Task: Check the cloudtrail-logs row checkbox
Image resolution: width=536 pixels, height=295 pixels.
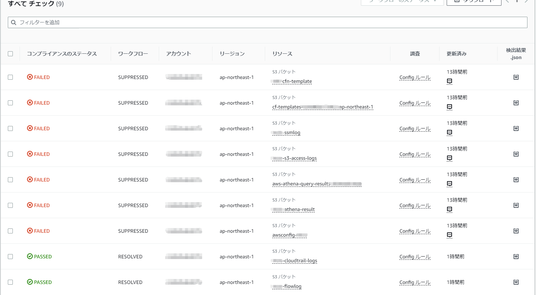Action: click(10, 257)
